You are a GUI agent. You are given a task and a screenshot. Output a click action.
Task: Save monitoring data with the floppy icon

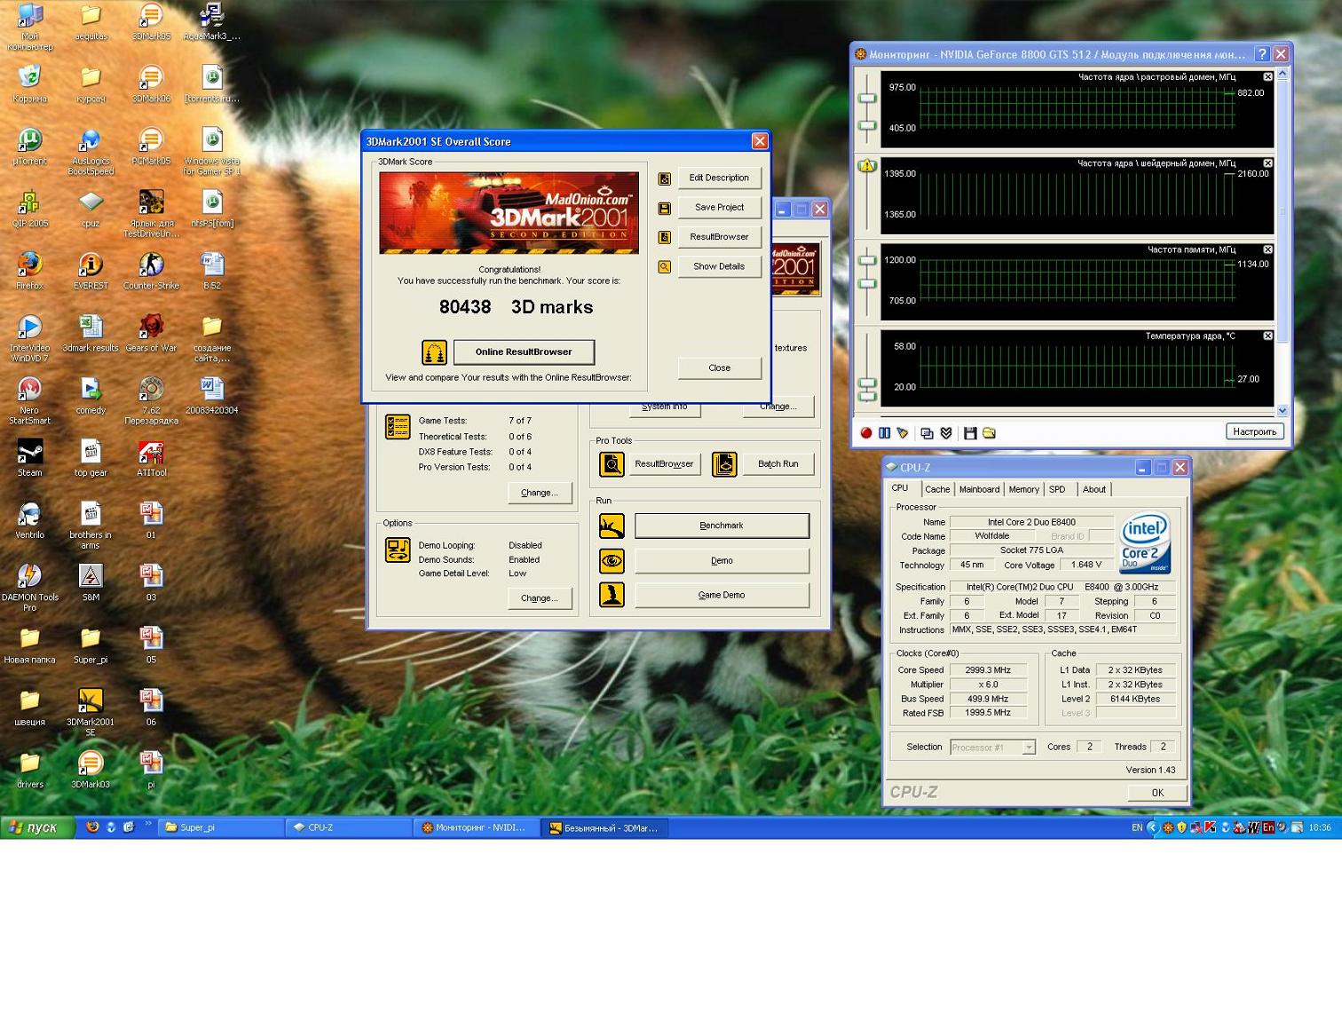970,432
